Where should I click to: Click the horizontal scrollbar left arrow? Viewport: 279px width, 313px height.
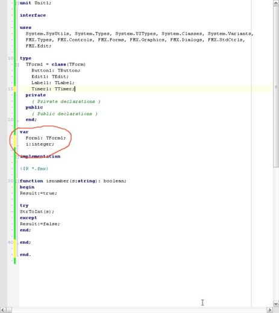pyautogui.click(x=3, y=310)
